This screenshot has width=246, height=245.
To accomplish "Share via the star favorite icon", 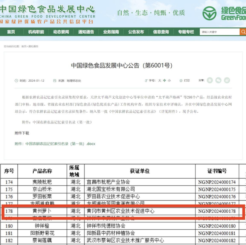I will 210,80.
